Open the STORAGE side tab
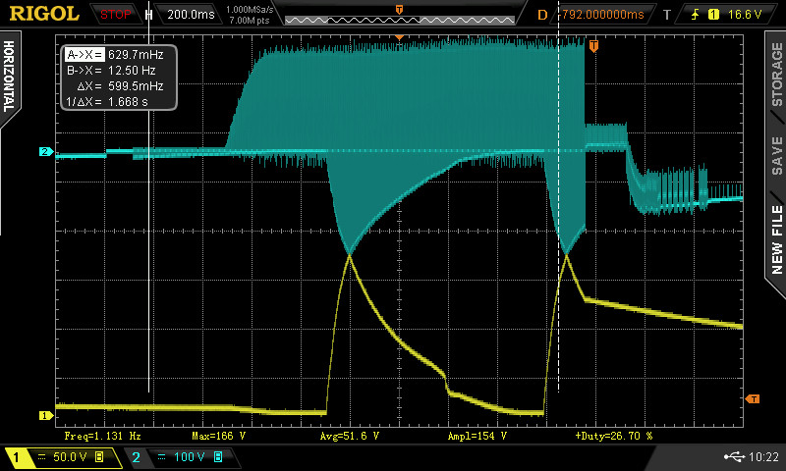Image resolution: width=786 pixels, height=471 pixels. pyautogui.click(x=776, y=74)
